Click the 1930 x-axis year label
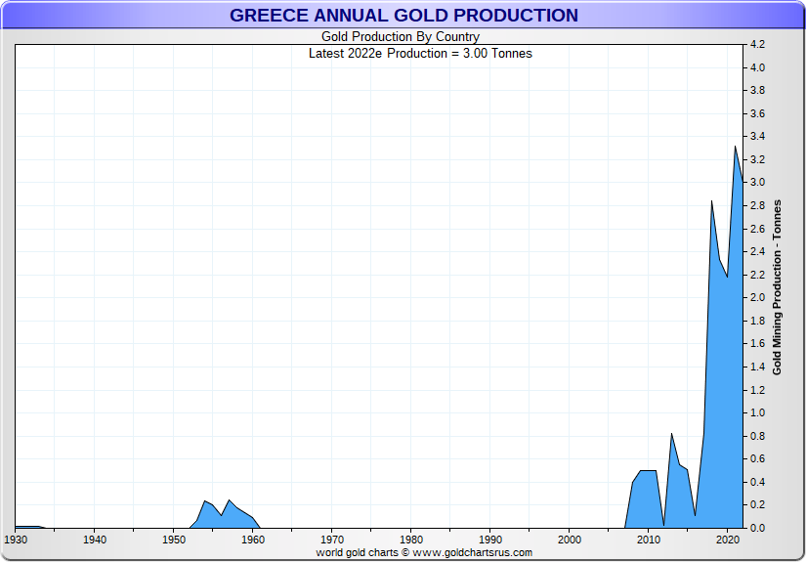The height and width of the screenshot is (562, 806). pyautogui.click(x=16, y=540)
